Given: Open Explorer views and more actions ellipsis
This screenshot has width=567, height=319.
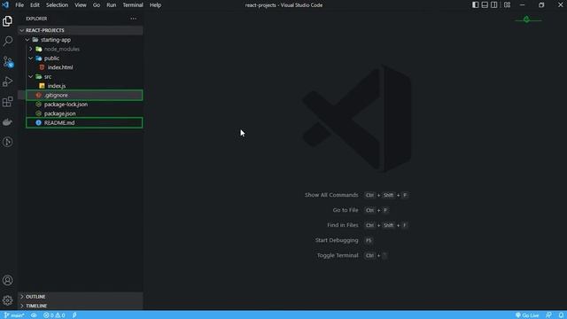Looking at the screenshot, I should tap(134, 19).
